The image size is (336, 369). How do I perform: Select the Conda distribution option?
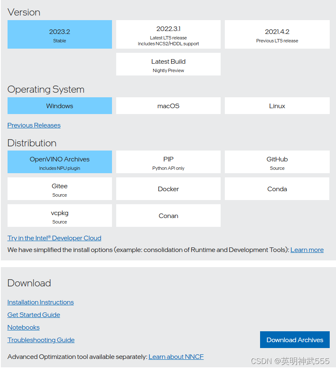click(x=277, y=189)
